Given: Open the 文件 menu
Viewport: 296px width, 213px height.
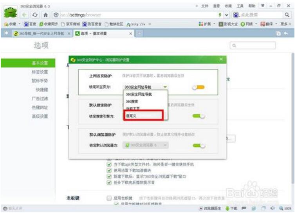Looking at the screenshot, I should coord(205,6).
